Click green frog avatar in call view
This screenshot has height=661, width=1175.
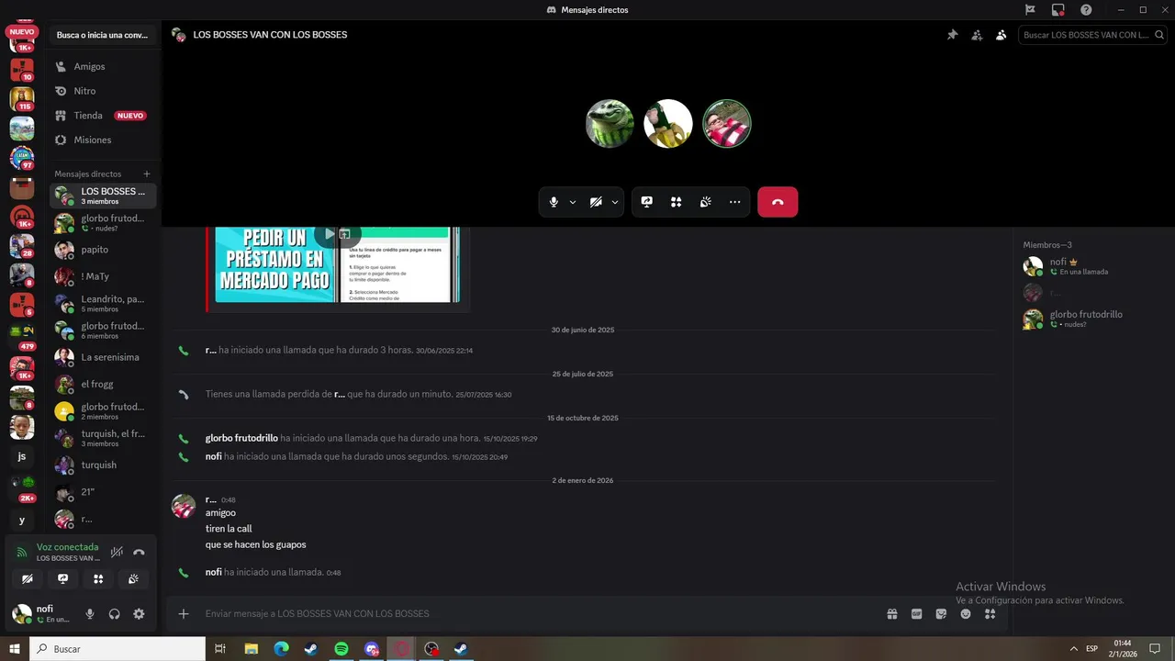610,123
